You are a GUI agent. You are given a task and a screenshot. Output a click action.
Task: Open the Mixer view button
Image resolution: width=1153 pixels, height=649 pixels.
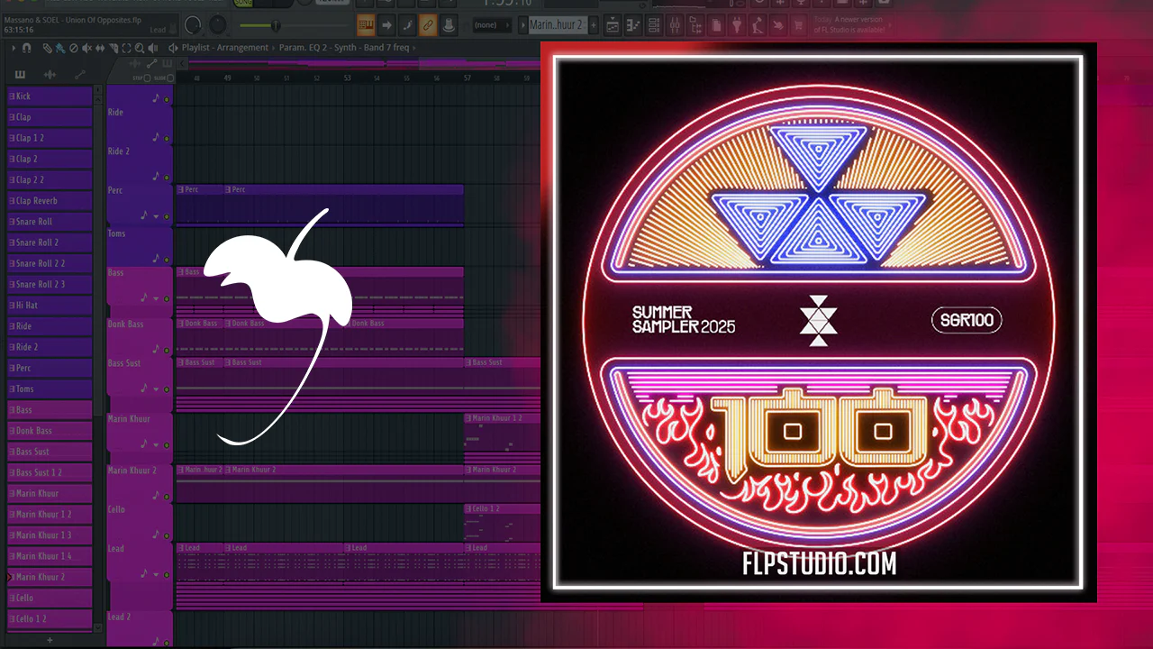point(675,25)
